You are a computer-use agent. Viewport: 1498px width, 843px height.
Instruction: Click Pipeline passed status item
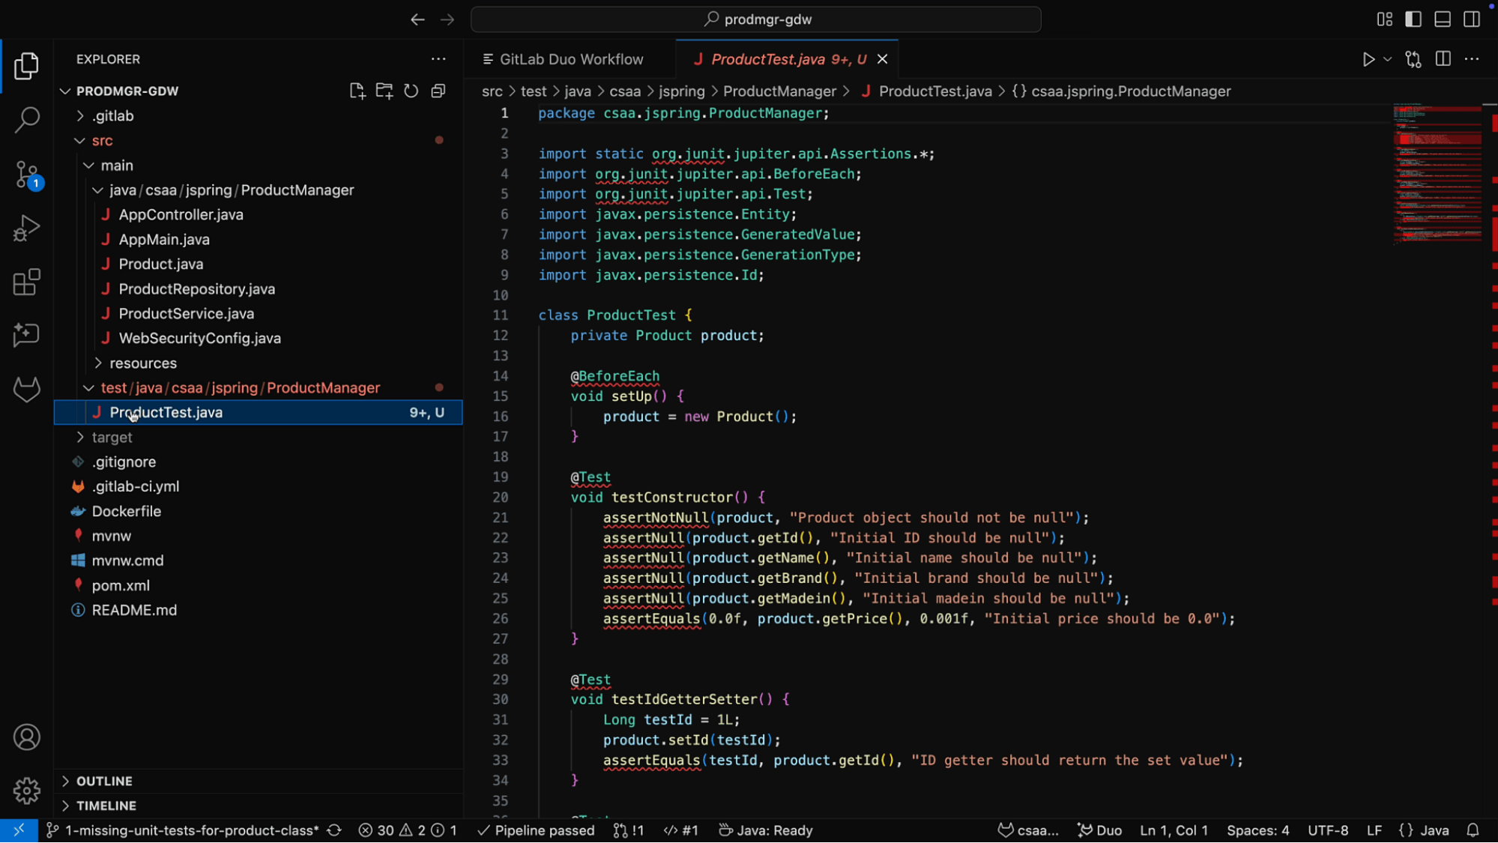(x=536, y=830)
